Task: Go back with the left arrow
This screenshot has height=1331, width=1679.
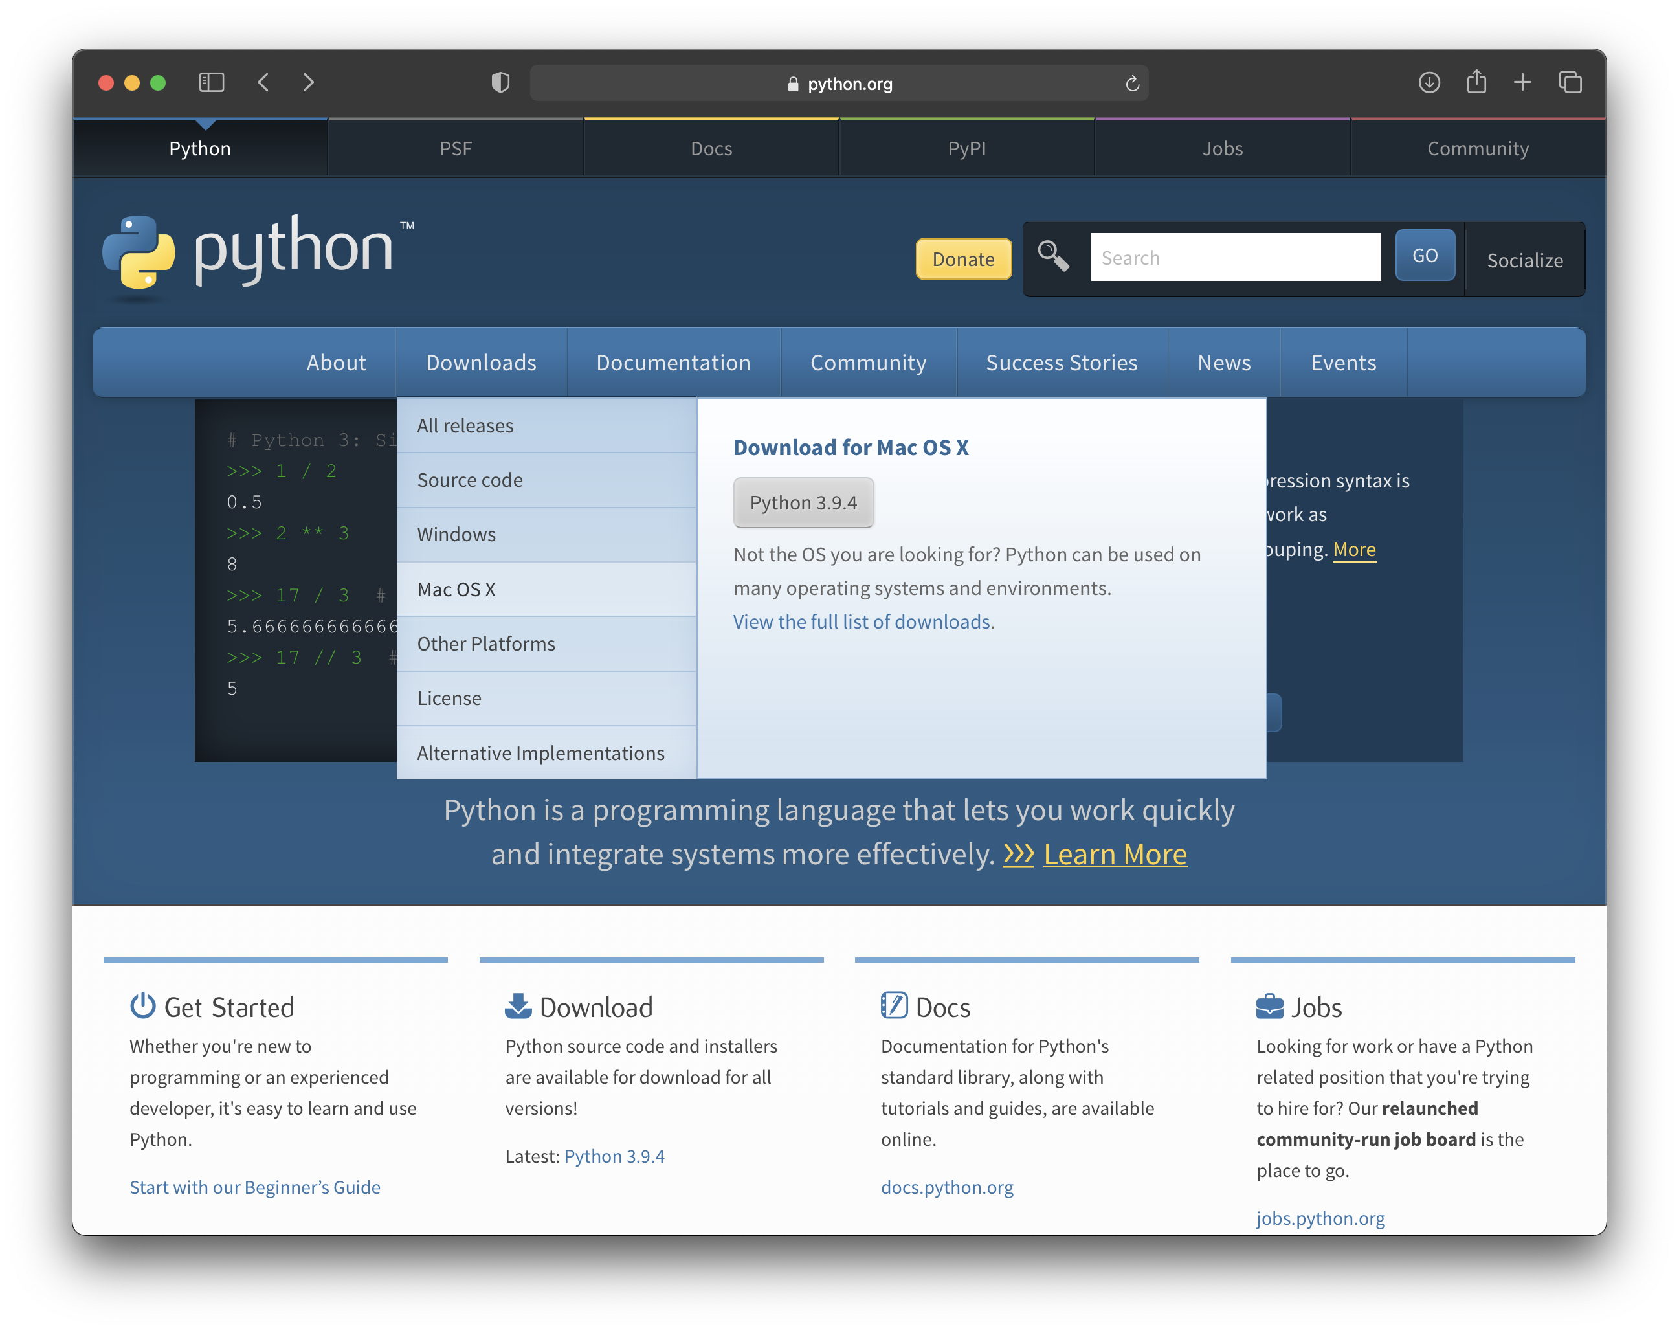Action: (x=263, y=83)
